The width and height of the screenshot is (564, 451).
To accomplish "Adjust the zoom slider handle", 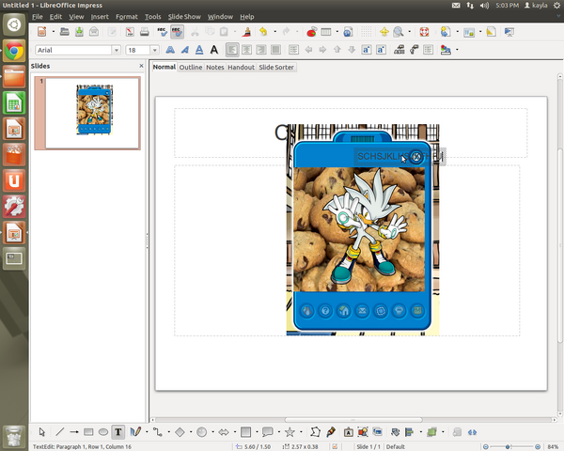I will [x=508, y=446].
